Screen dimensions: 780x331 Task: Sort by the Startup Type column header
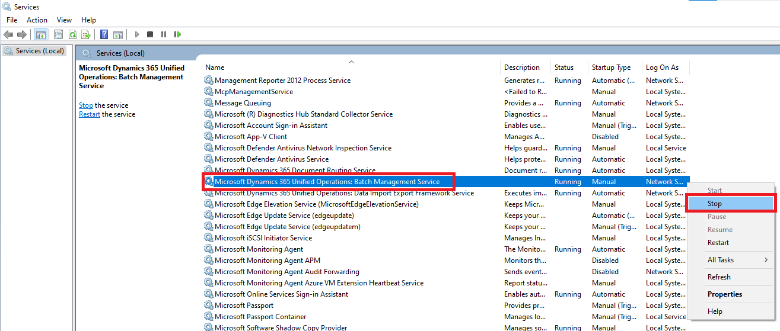coord(611,68)
